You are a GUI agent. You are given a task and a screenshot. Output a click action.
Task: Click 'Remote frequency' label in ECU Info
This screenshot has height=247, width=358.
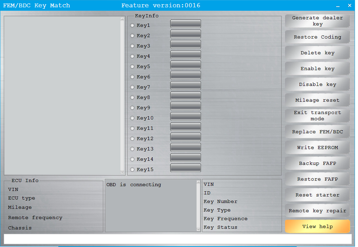point(35,218)
